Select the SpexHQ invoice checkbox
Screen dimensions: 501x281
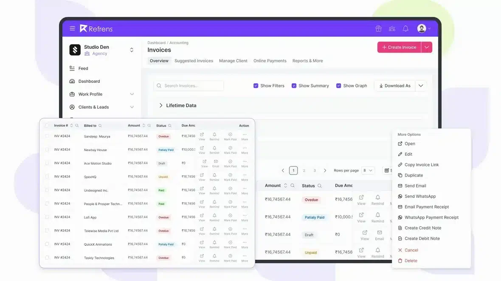[x=47, y=177]
